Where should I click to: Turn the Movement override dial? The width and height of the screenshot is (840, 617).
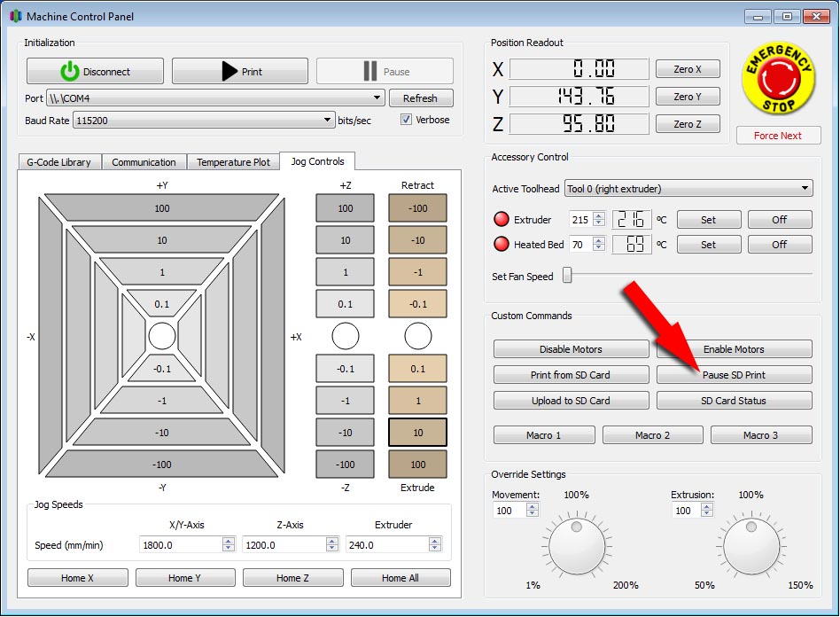pos(577,545)
